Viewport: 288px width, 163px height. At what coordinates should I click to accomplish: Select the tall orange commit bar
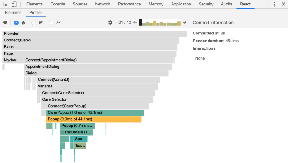(x=154, y=23)
